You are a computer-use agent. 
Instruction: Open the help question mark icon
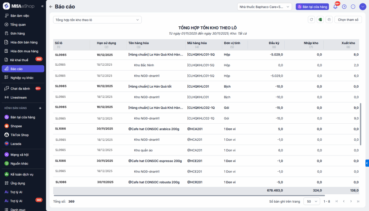344,6
